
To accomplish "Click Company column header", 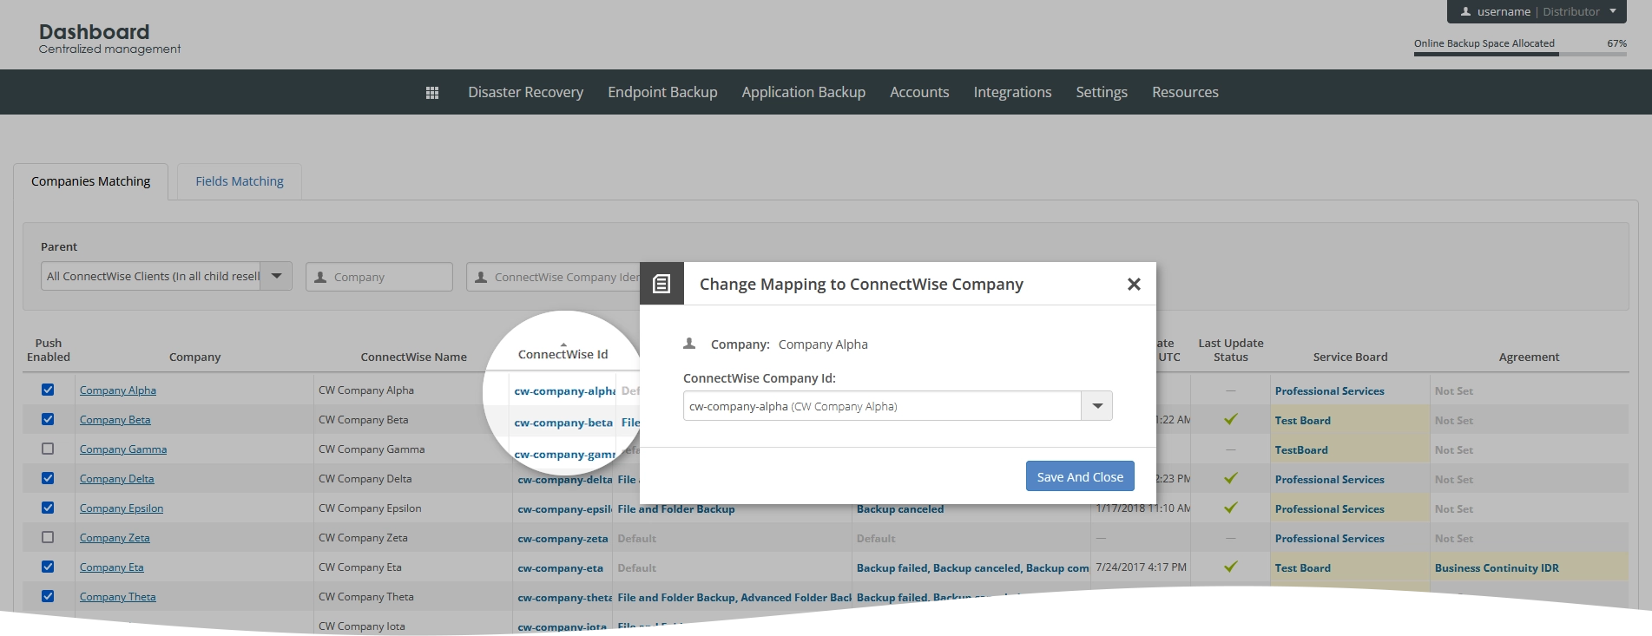I will 194,357.
